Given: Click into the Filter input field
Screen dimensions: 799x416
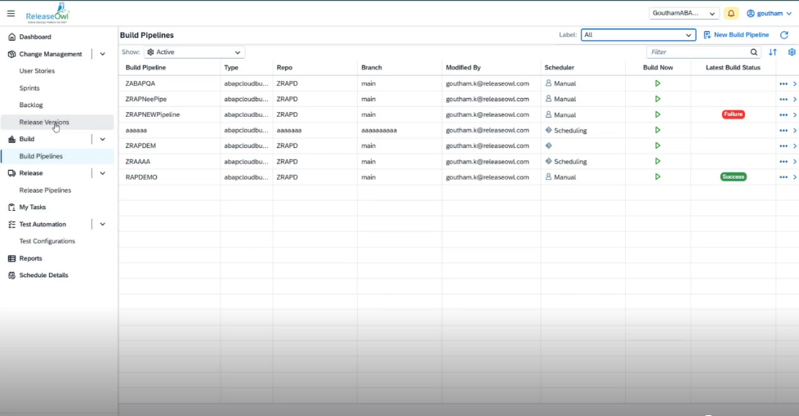Looking at the screenshot, I should pyautogui.click(x=694, y=52).
